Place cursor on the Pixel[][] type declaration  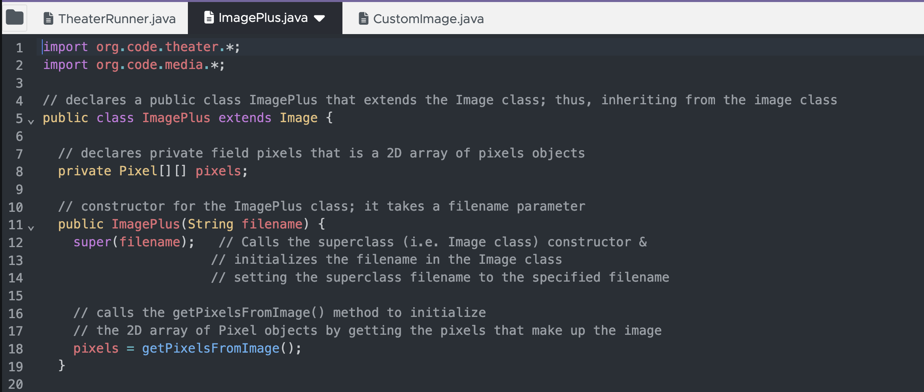click(x=152, y=171)
